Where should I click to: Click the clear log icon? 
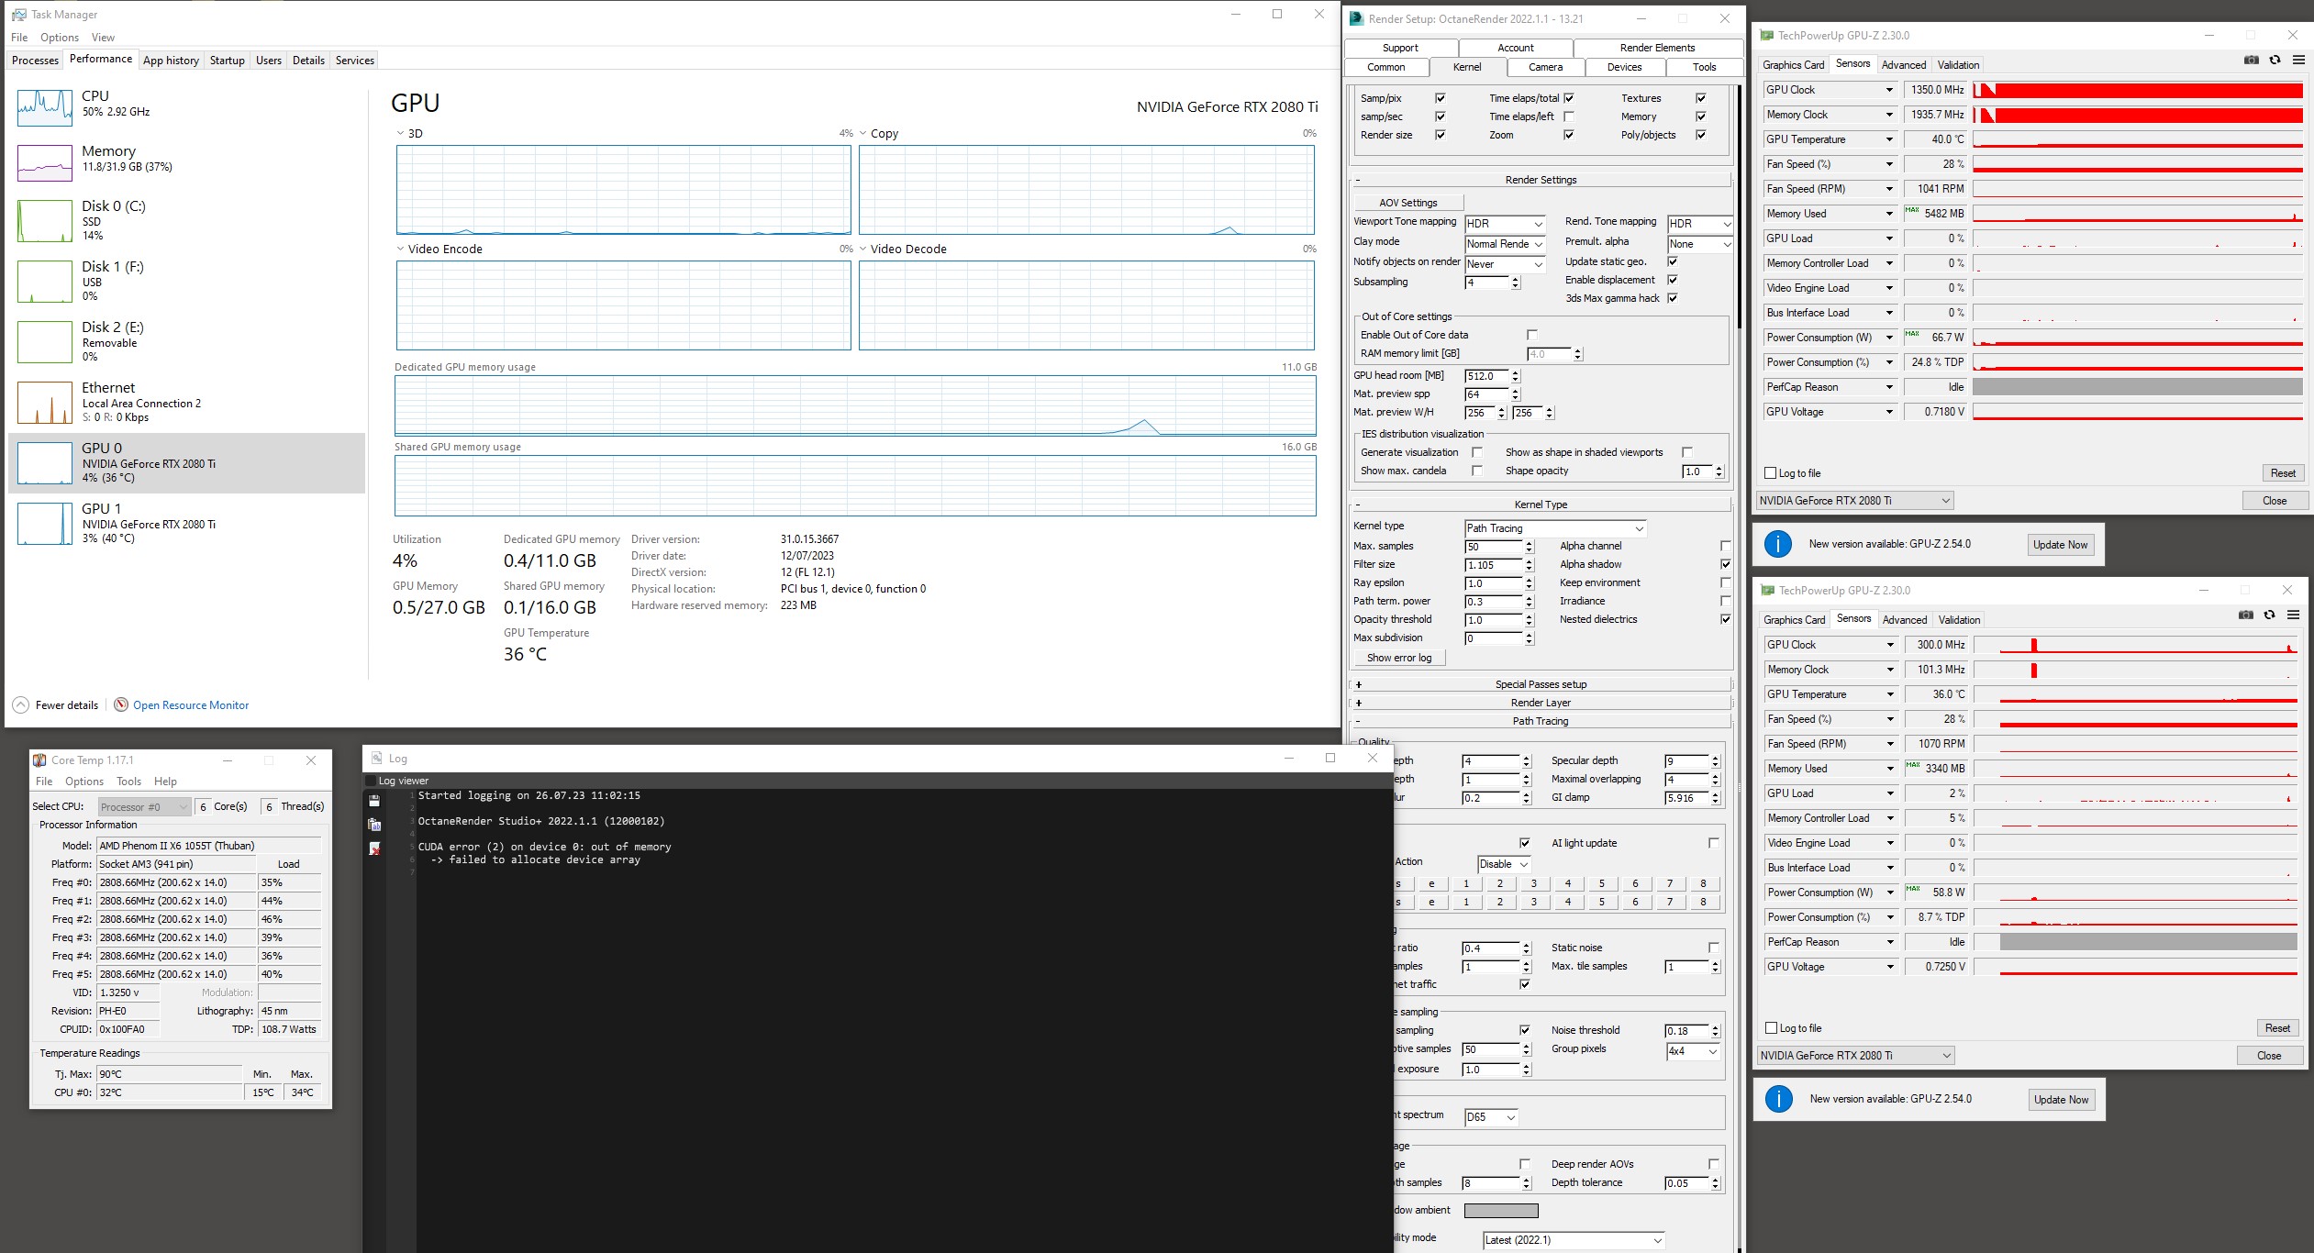click(374, 848)
